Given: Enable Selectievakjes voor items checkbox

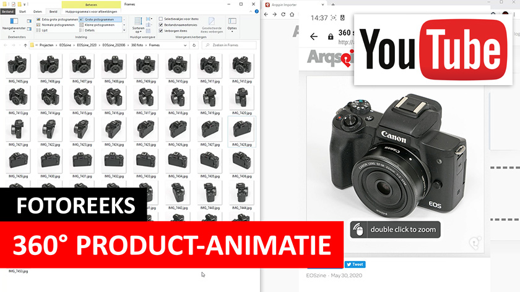Looking at the screenshot, I should 161,19.
